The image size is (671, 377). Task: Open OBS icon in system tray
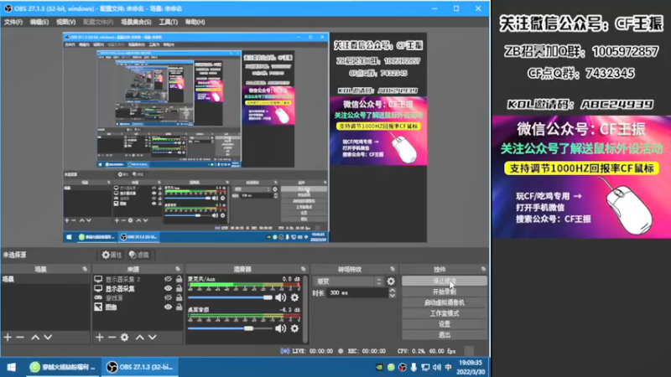coord(403,367)
